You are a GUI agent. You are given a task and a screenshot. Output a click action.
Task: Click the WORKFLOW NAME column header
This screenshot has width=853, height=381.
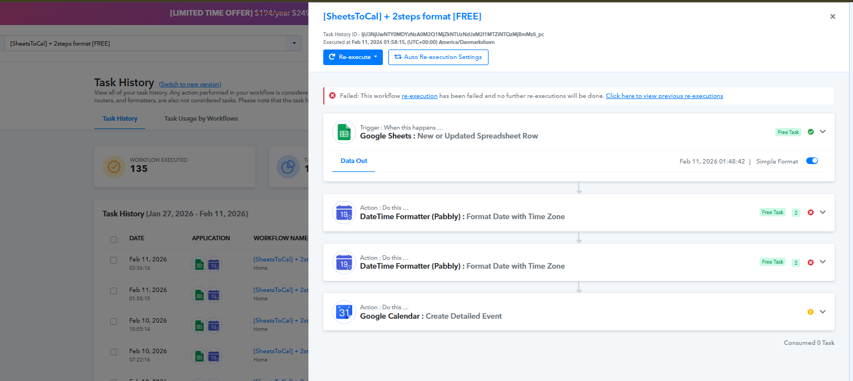[x=280, y=238]
